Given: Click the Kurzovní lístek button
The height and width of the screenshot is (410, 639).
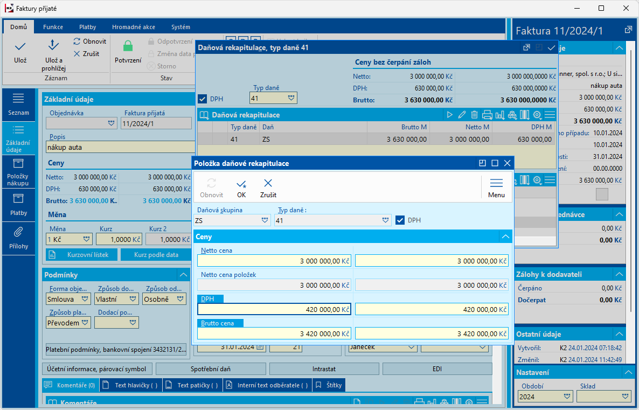Looking at the screenshot, I should pyautogui.click(x=81, y=255).
